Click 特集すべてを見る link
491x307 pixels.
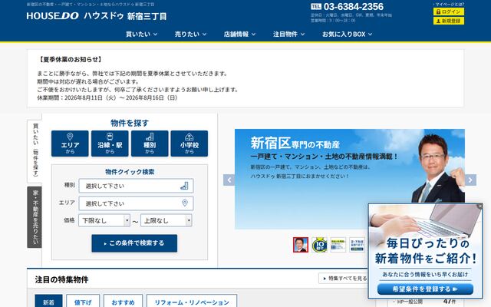point(344,278)
